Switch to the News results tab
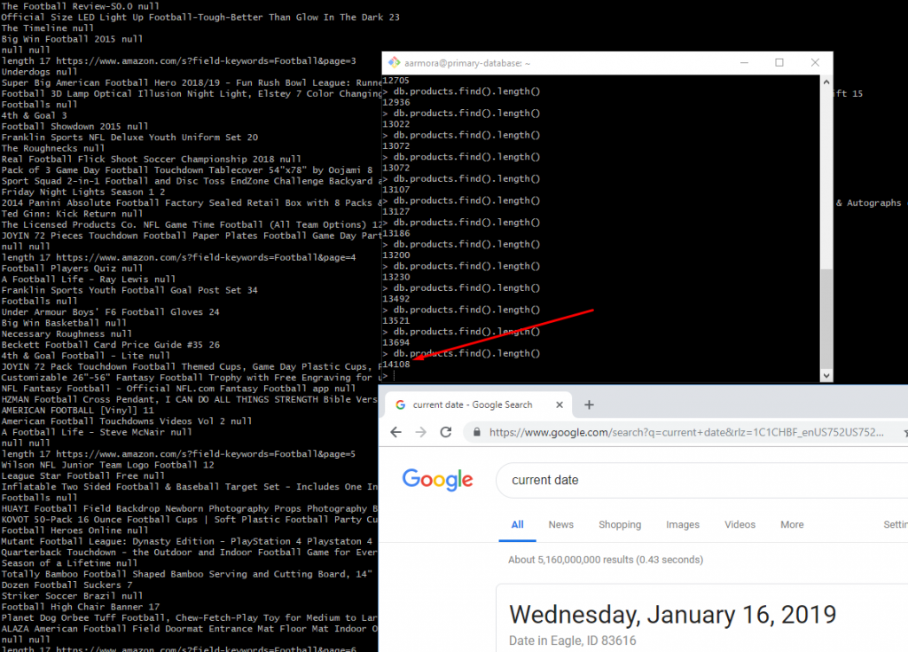908x652 pixels. click(x=561, y=524)
